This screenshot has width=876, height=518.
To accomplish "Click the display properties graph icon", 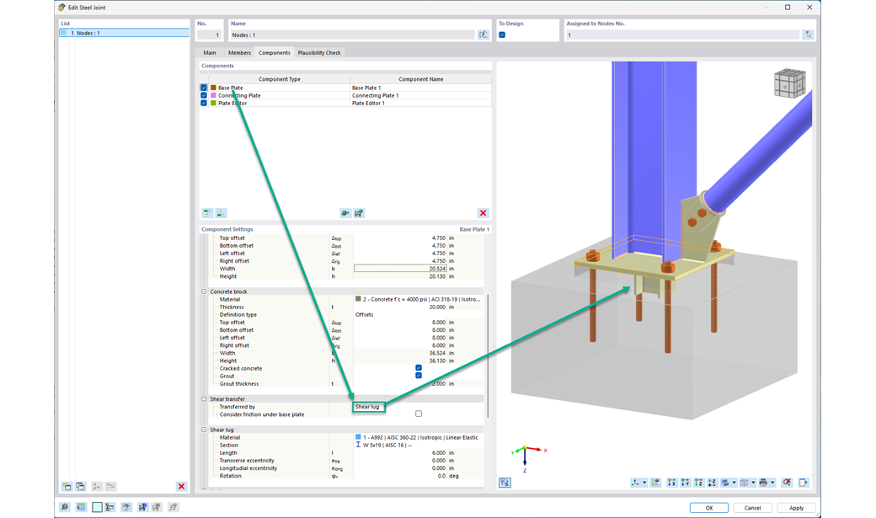I will click(655, 483).
